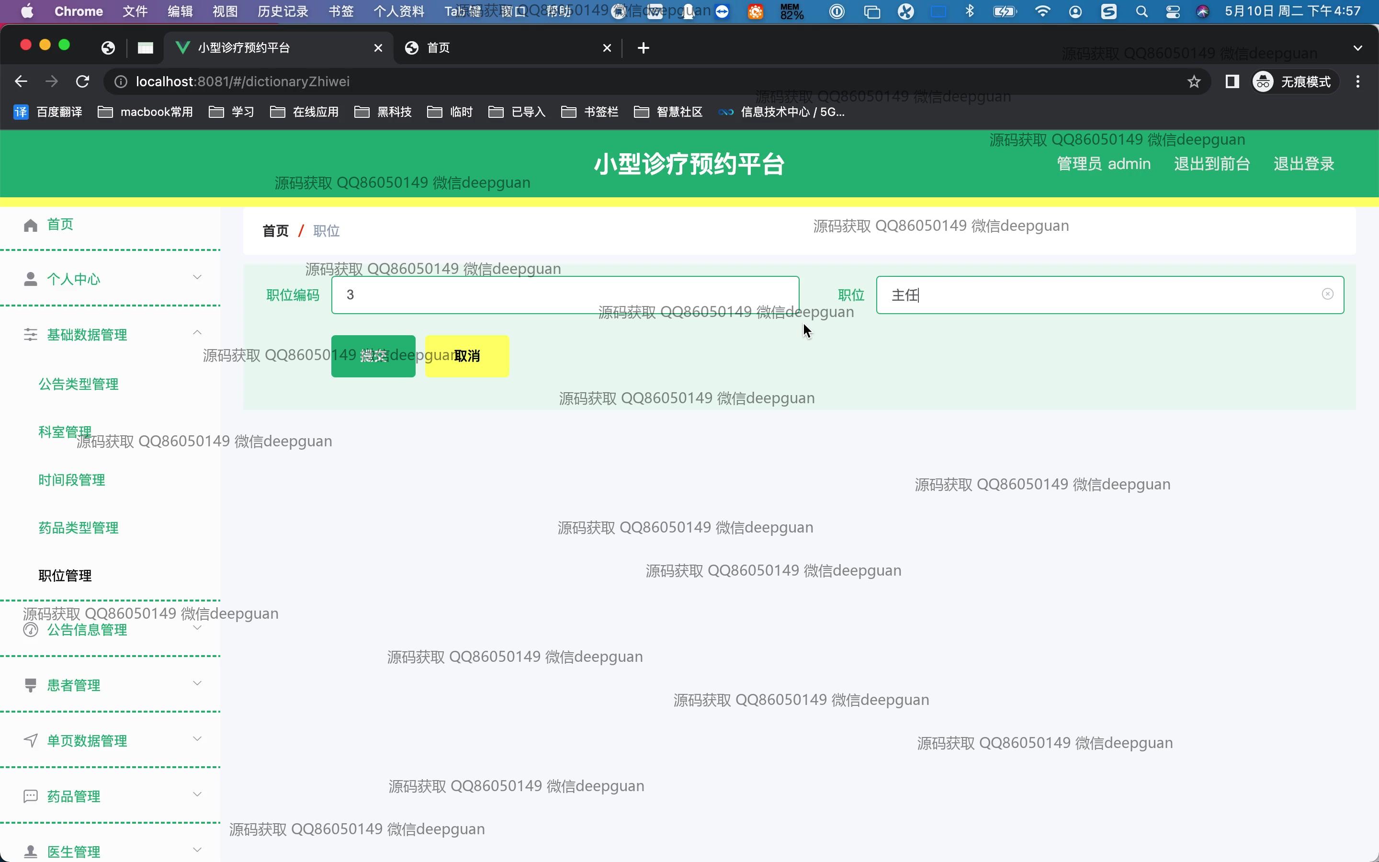Click 首页 in the breadcrumb
1379x862 pixels.
(x=275, y=231)
